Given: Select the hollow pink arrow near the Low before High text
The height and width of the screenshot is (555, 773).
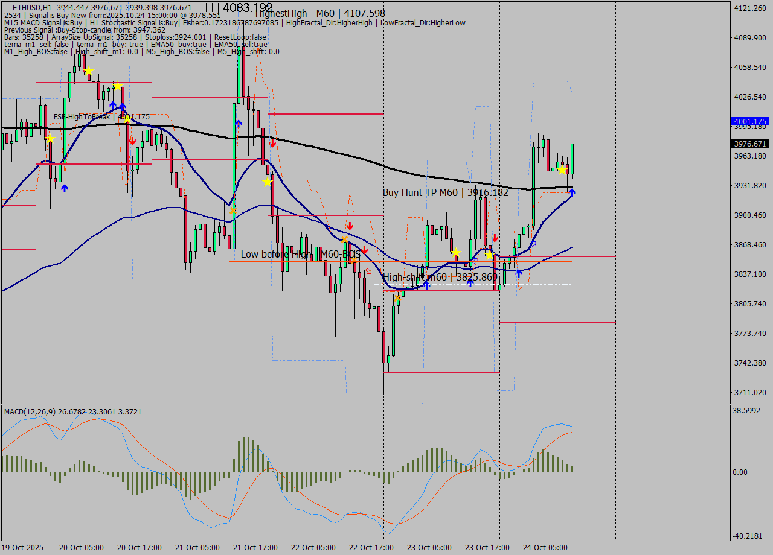Looking at the screenshot, I should coord(368,271).
